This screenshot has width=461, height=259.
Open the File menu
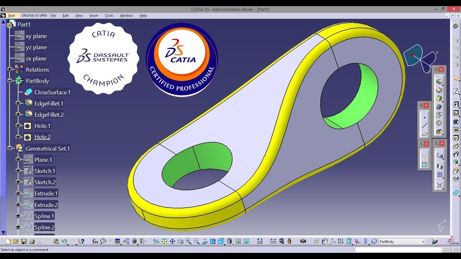pyautogui.click(x=53, y=15)
